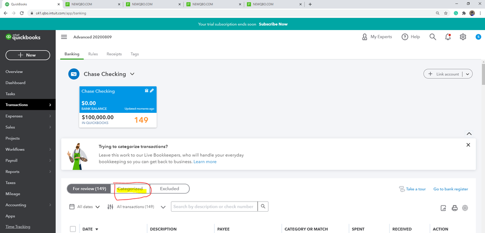Screen dimensions: 485x233
Task: Click the browser zoom magnifier icon
Action: click(437, 13)
